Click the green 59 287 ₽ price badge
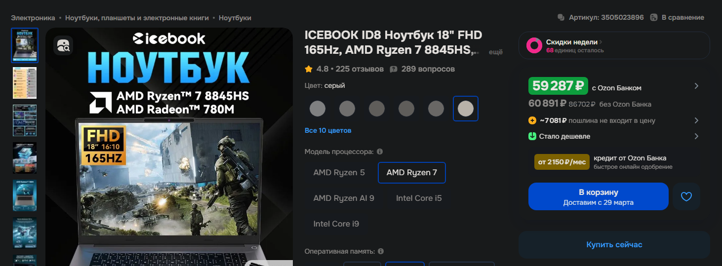 point(558,86)
